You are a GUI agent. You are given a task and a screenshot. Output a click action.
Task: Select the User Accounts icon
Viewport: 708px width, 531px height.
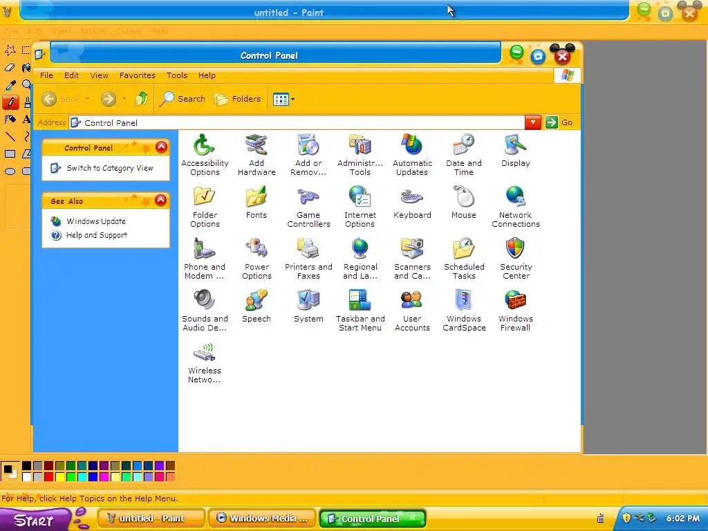click(412, 310)
